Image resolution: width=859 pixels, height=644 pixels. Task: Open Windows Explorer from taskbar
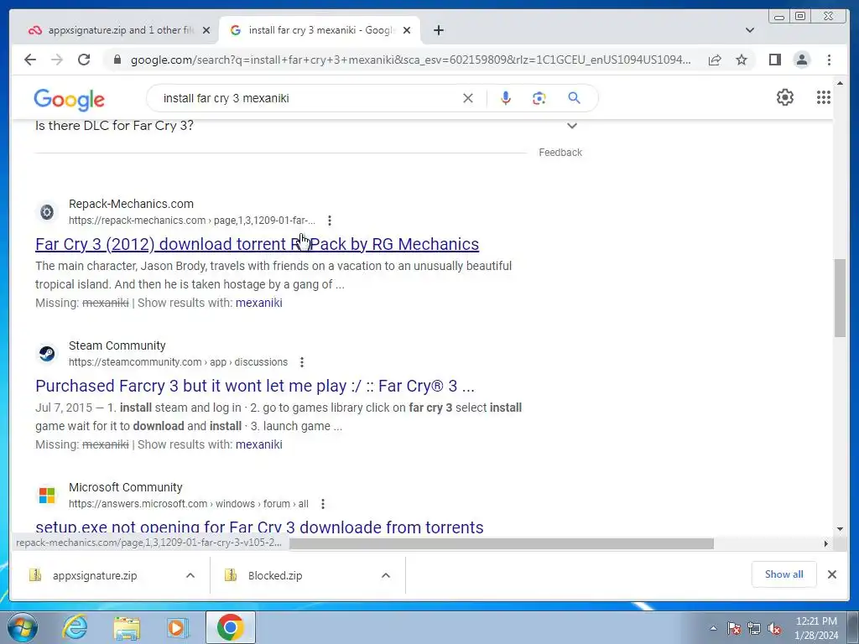pyautogui.click(x=127, y=627)
